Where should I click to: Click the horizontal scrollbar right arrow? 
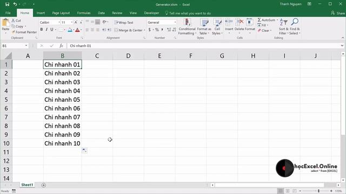(338, 185)
